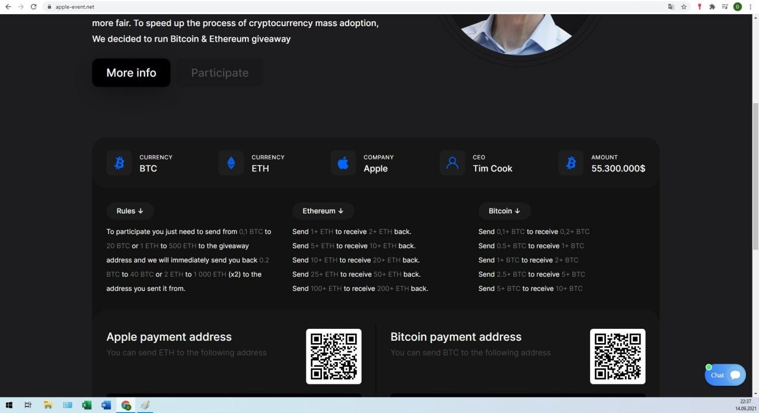Open the media controls playlist icon
The width and height of the screenshot is (759, 413).
(x=725, y=7)
